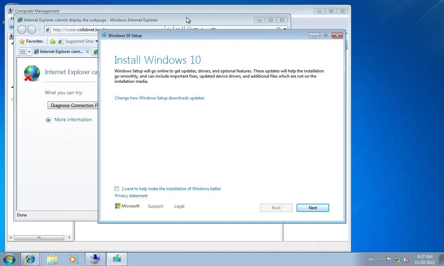The image size is (444, 266).
Task: Open 'Change how Windows Setup downloads updates' link
Action: pyautogui.click(x=160, y=98)
